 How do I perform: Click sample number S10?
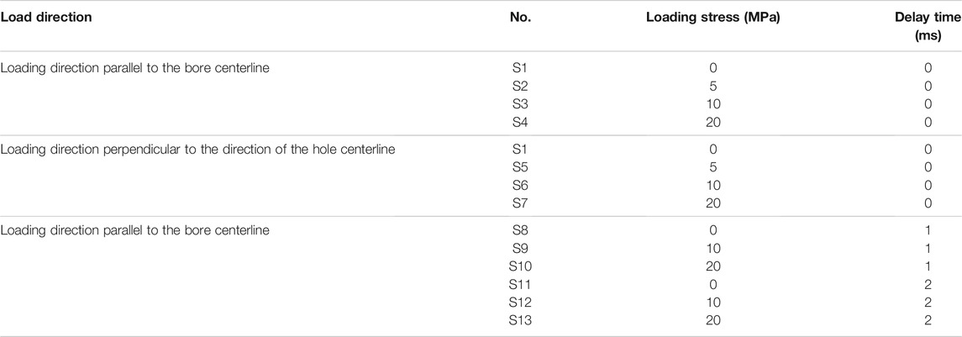[520, 266]
